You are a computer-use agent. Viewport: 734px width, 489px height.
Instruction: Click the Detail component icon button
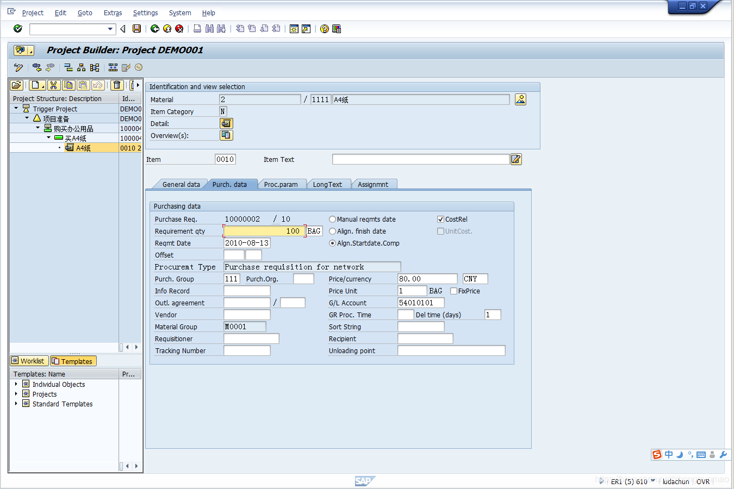(226, 123)
